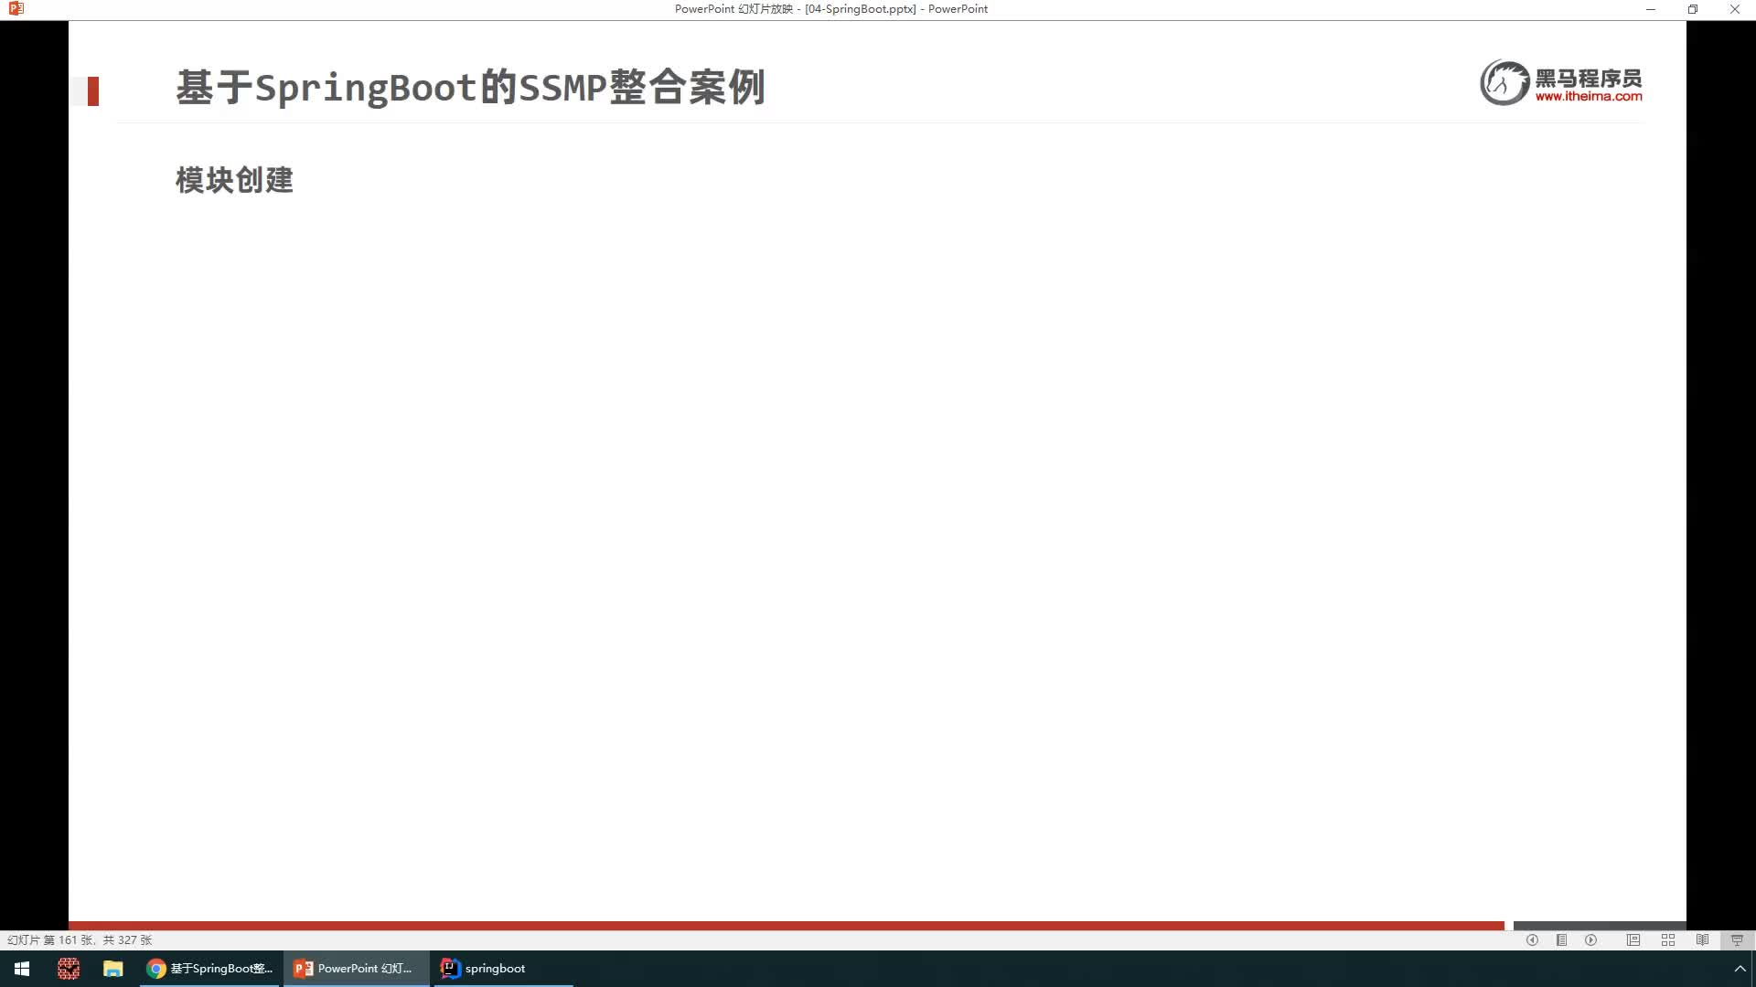
Task: Select the Slide Show view icon
Action: (1737, 939)
